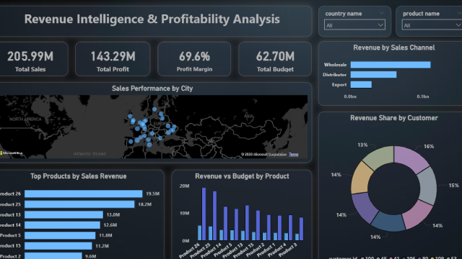This screenshot has width=462, height=259.
Task: Click the 18.2M data label
Action: coord(144,204)
